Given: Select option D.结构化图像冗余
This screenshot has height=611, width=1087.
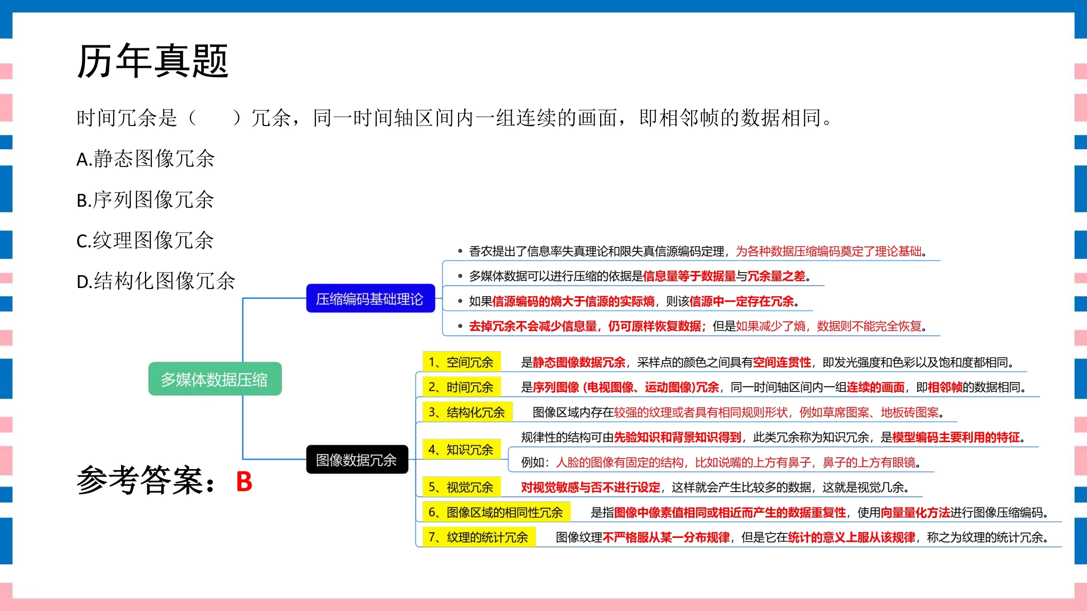Looking at the screenshot, I should pos(155,281).
